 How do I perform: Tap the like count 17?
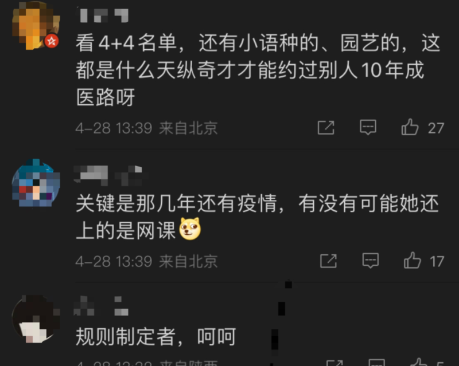pyautogui.click(x=437, y=261)
